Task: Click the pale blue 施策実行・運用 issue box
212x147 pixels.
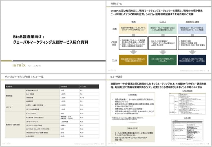Action: (192, 29)
